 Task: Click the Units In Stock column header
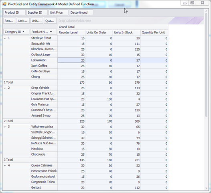pos(127,33)
